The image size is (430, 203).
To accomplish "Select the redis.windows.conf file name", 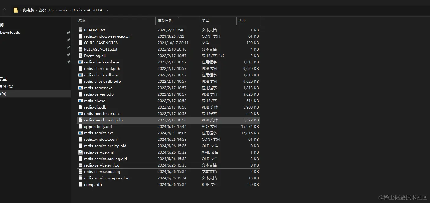I will click(101, 139).
